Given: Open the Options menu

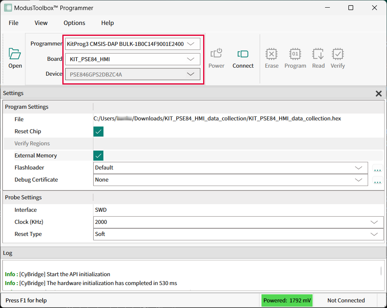Looking at the screenshot, I should coord(74,23).
